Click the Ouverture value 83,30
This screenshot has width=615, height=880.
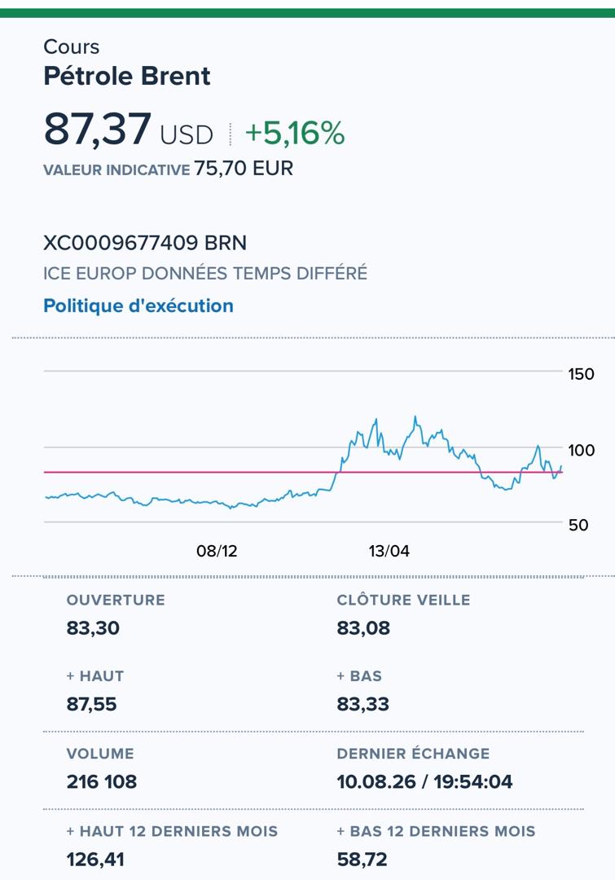pos(93,627)
